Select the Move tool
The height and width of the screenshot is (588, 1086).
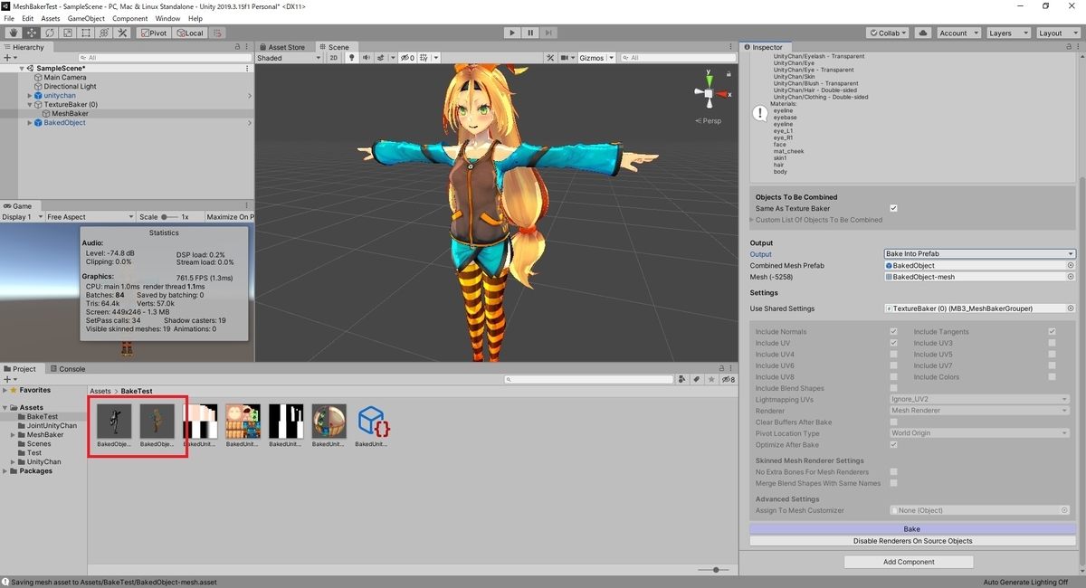point(31,33)
